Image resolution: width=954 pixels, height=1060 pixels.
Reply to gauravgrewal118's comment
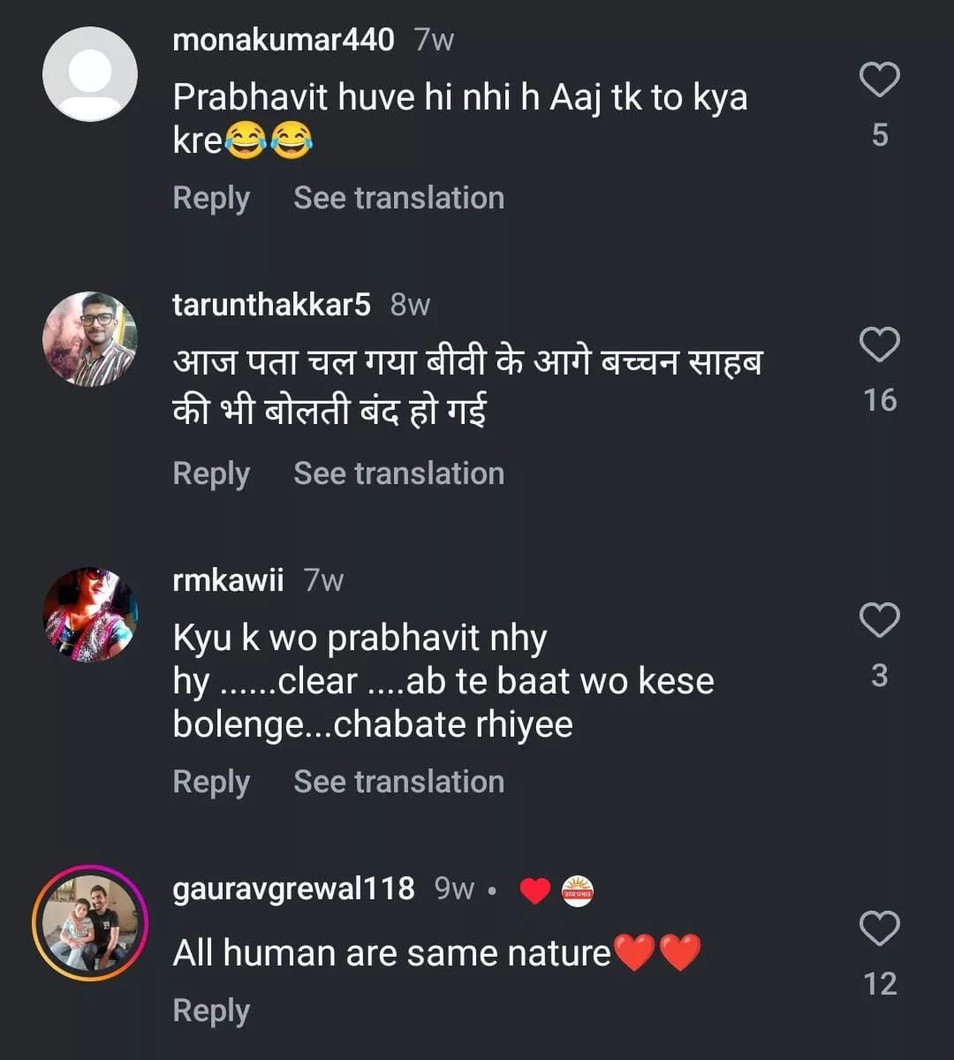pos(211,1011)
